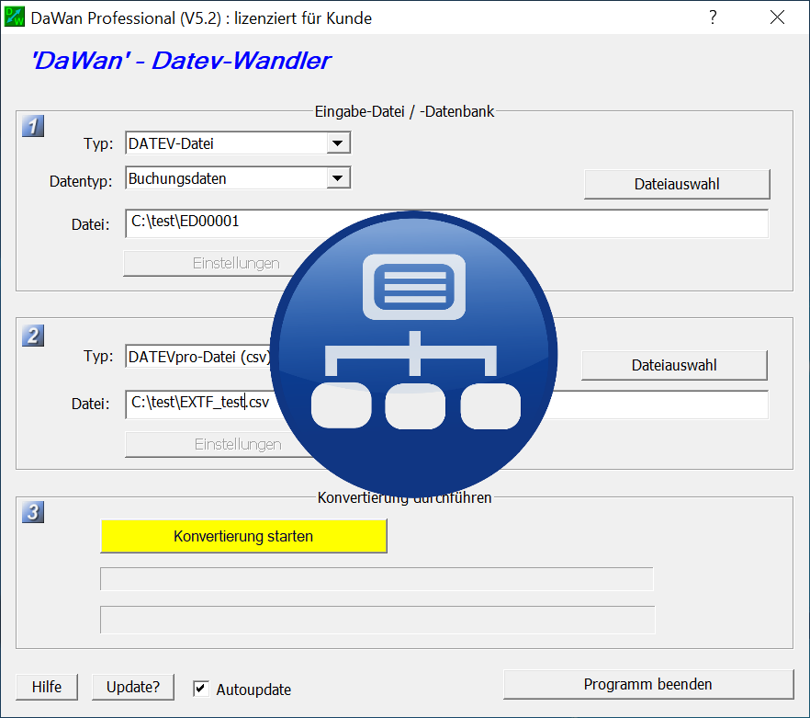Click the step 2 number icon
This screenshot has height=718, width=810.
coord(33,336)
